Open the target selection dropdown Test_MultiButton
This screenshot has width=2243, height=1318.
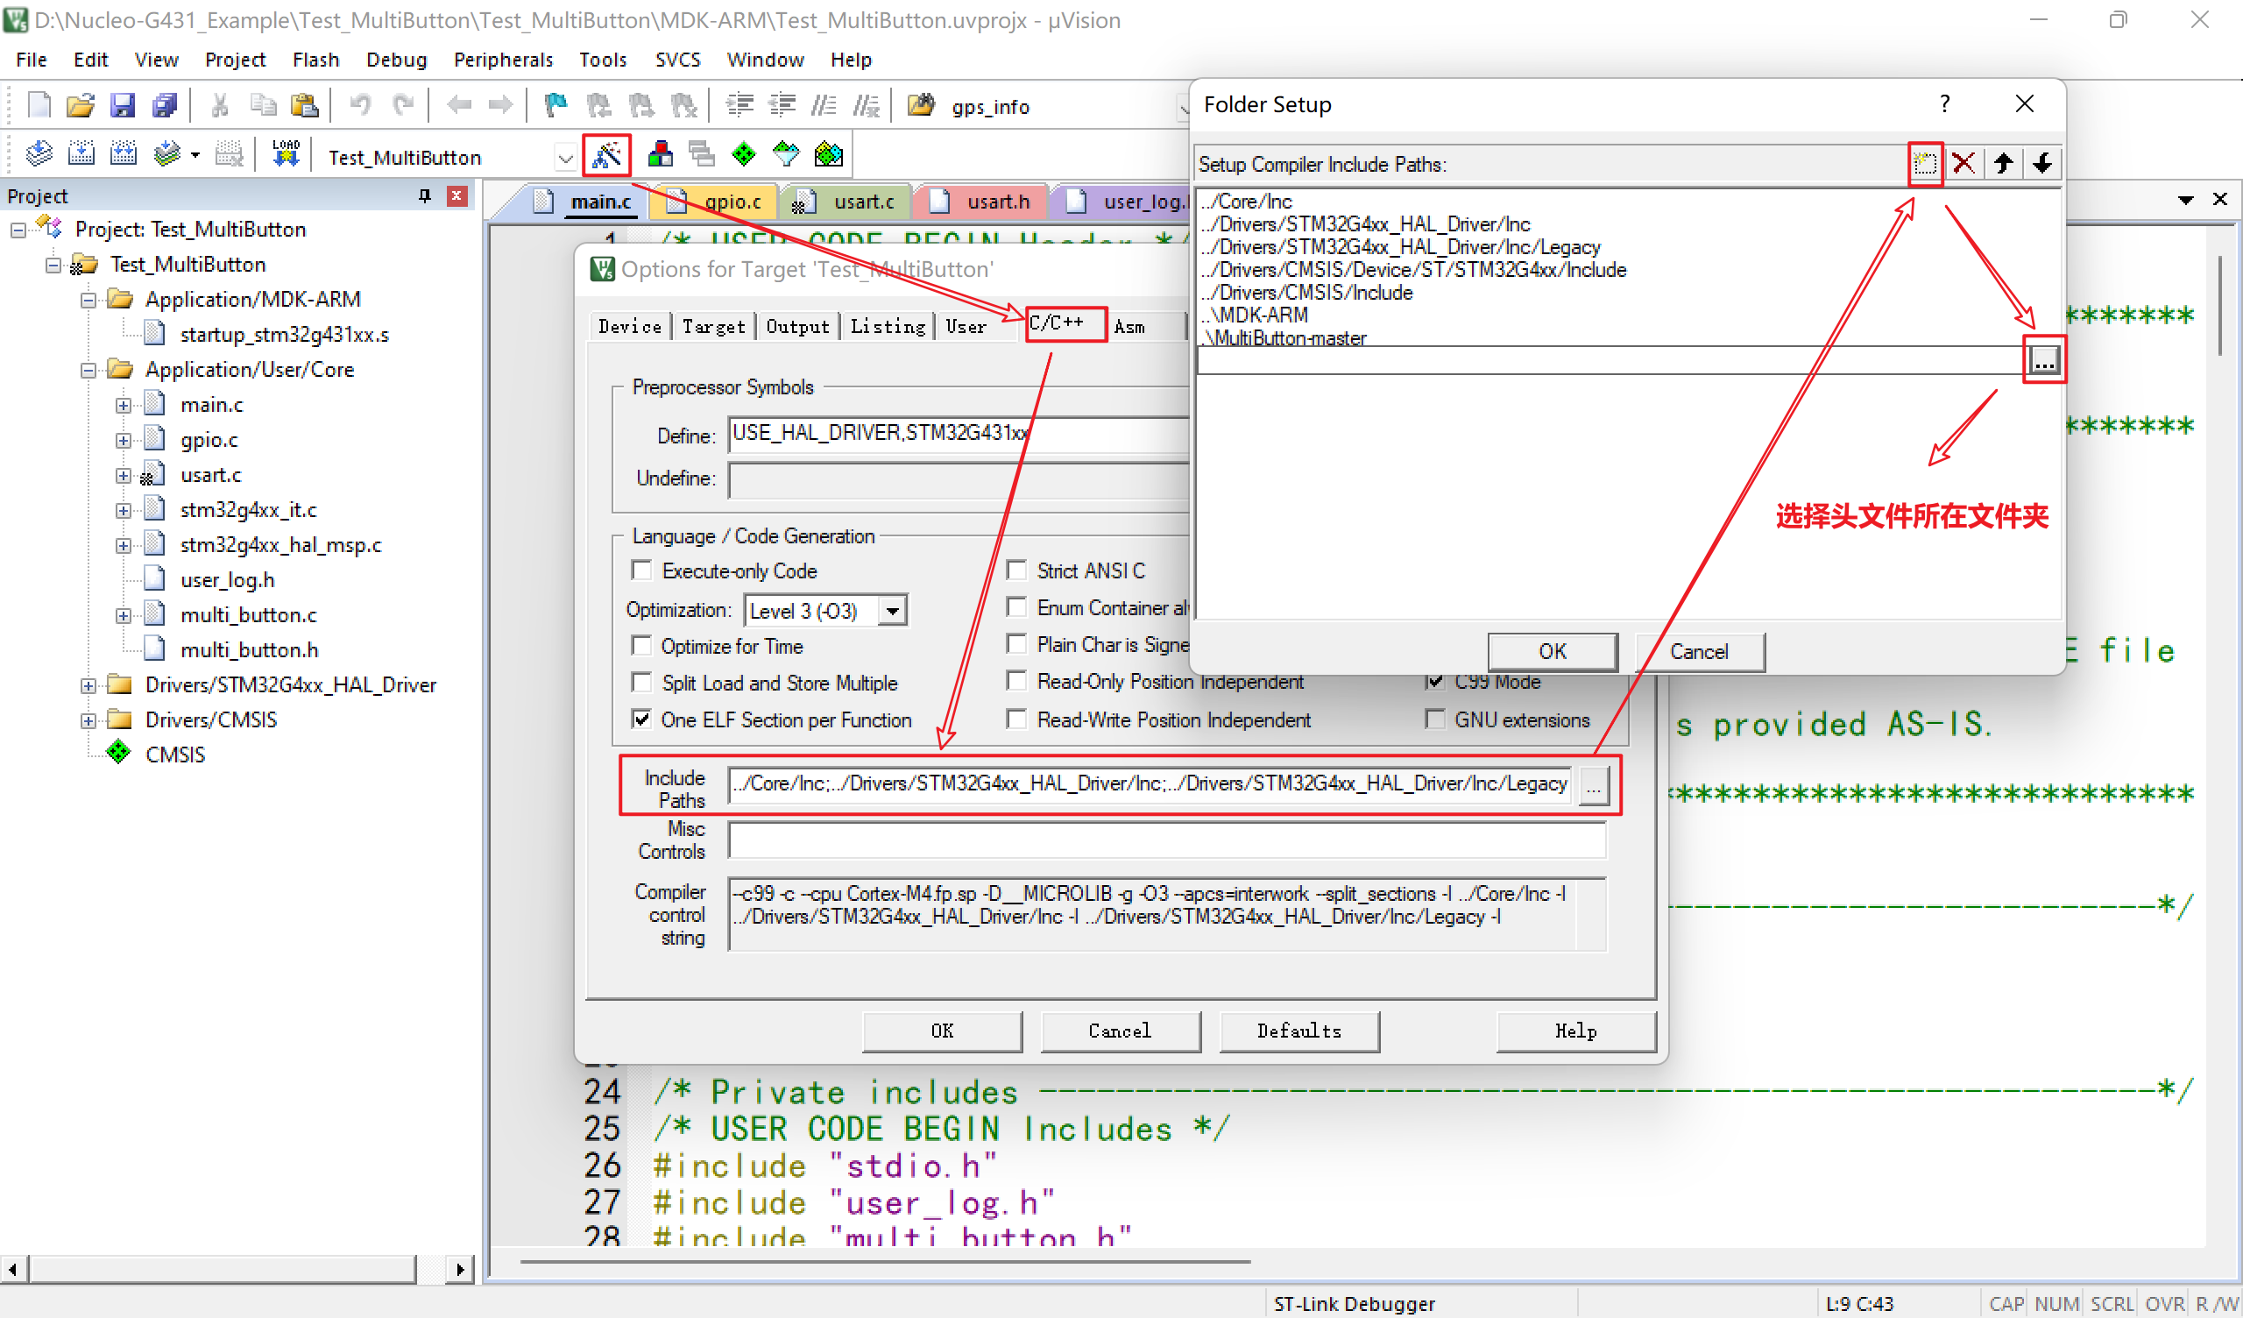click(x=565, y=158)
